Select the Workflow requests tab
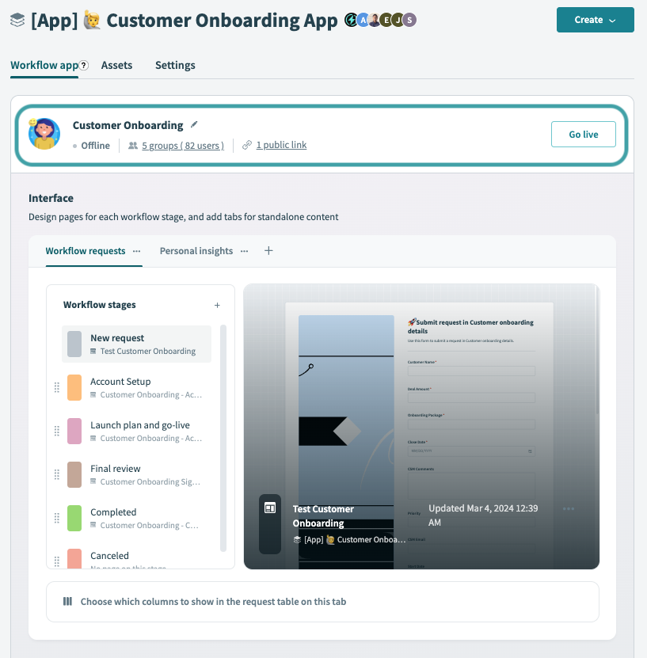This screenshot has width=647, height=658. coord(86,251)
